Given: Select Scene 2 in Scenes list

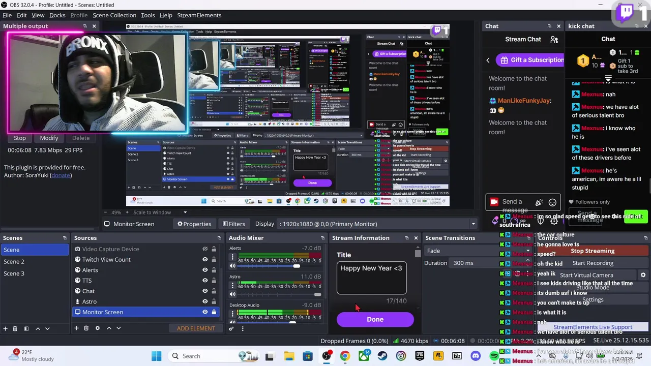Looking at the screenshot, I should click(35, 261).
